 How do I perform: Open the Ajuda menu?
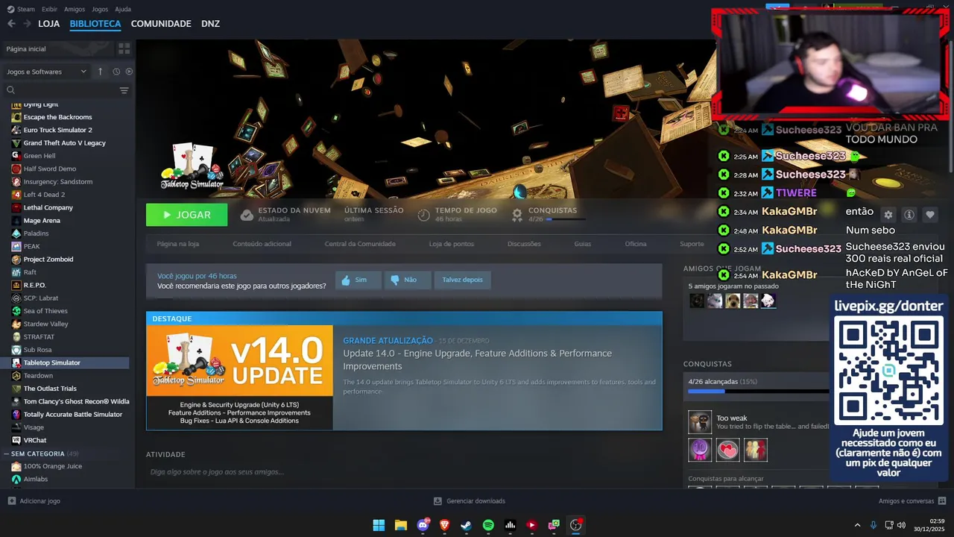pos(123,9)
